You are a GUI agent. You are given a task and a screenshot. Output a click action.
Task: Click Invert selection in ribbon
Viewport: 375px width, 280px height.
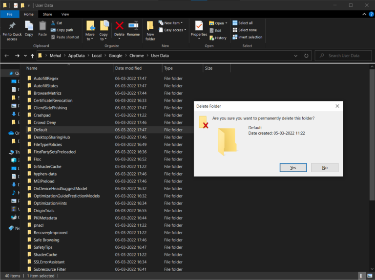[247, 37]
